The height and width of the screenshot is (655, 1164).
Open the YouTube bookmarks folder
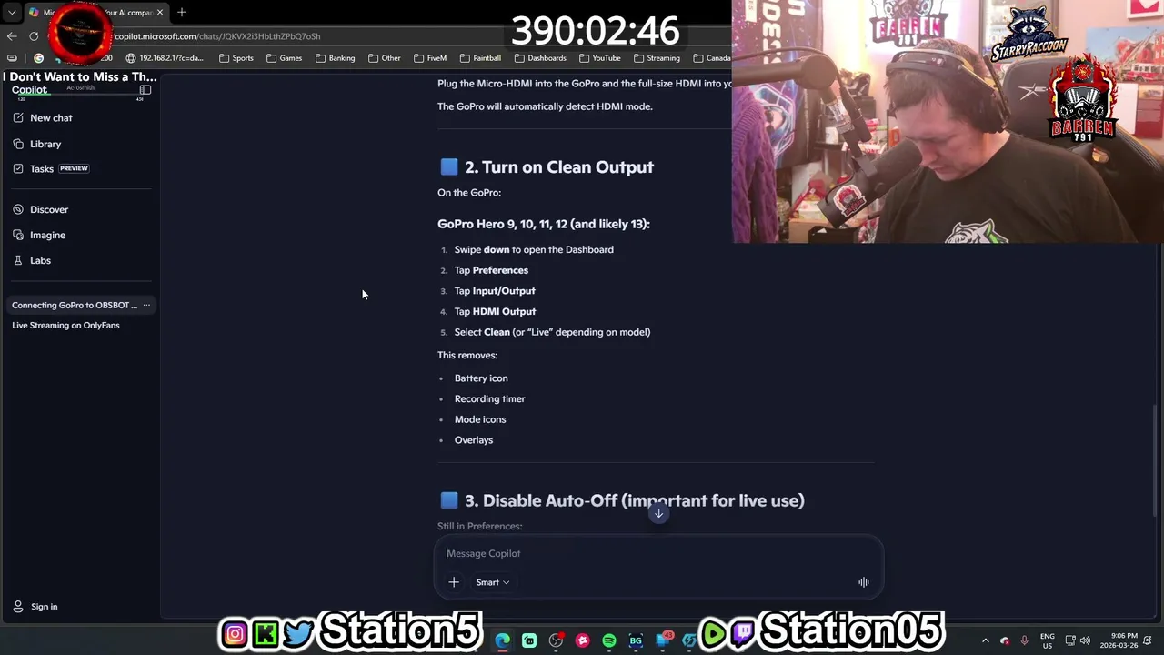click(x=599, y=58)
